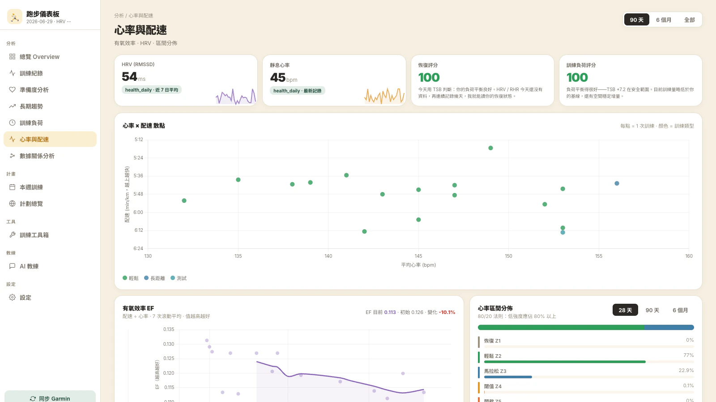Open AI 教練 chat
Screen dimensions: 716x402
tap(50, 266)
